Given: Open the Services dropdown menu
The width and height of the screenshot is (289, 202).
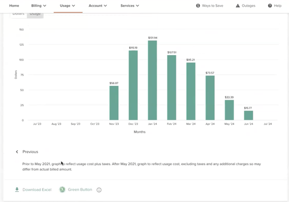Looking at the screenshot, I should [x=130, y=6].
